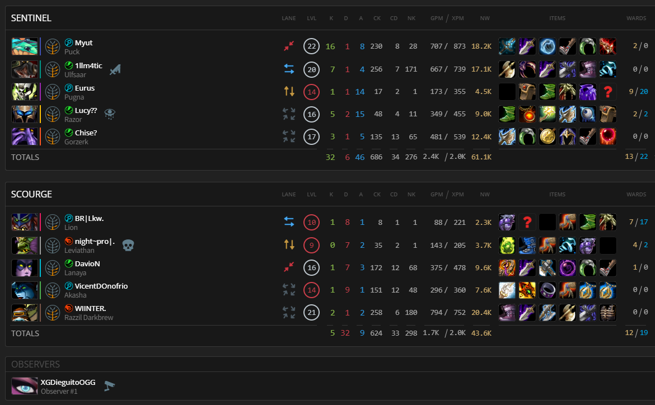Click the level 22 circle for Myut
Viewport: 655px width, 405px height.
tap(311, 46)
